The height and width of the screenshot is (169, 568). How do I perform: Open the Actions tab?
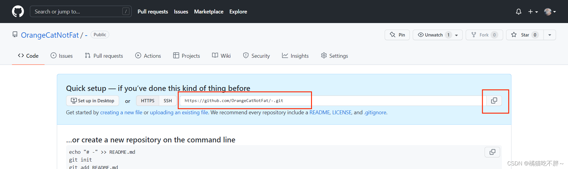coord(148,56)
